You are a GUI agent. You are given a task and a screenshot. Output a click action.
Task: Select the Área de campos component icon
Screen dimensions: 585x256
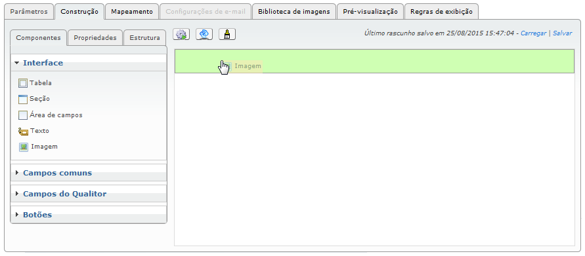point(23,115)
